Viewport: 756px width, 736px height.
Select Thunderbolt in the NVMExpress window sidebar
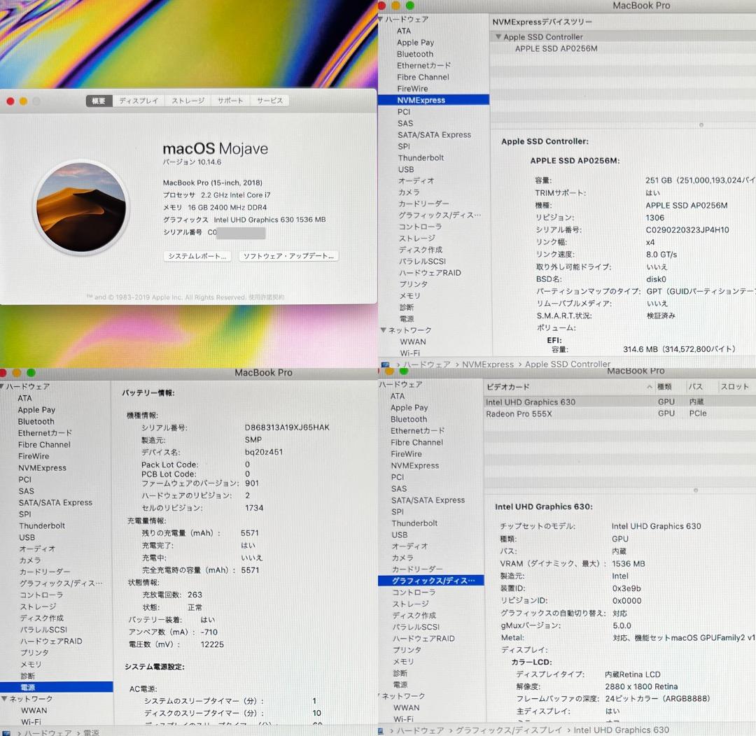click(421, 157)
